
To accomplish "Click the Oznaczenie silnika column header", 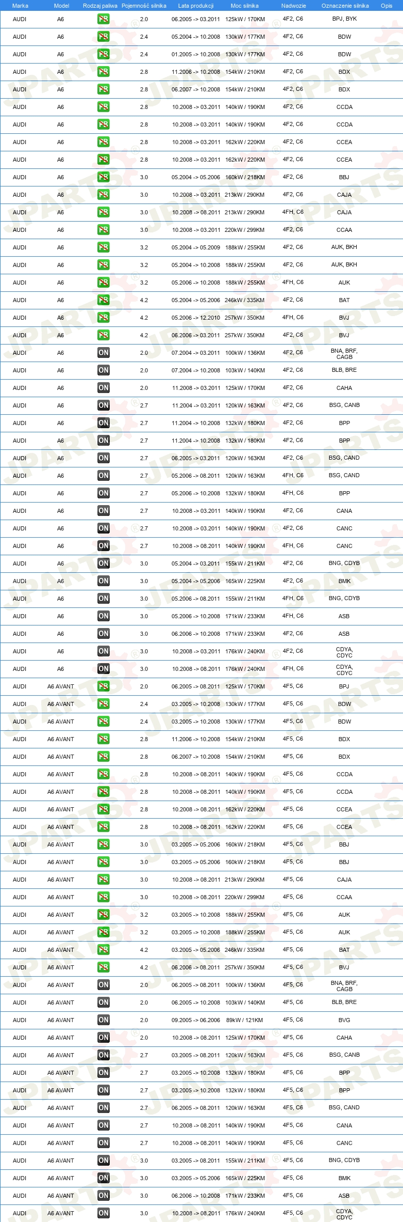I will pos(345,6).
